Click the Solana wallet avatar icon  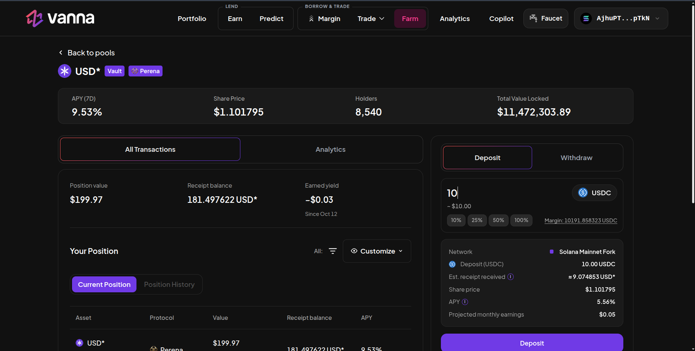click(586, 18)
